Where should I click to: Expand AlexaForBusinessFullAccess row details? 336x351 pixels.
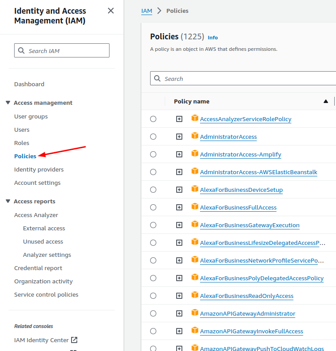[x=179, y=207]
